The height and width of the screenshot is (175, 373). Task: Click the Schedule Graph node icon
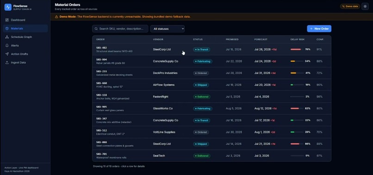pos(7,37)
